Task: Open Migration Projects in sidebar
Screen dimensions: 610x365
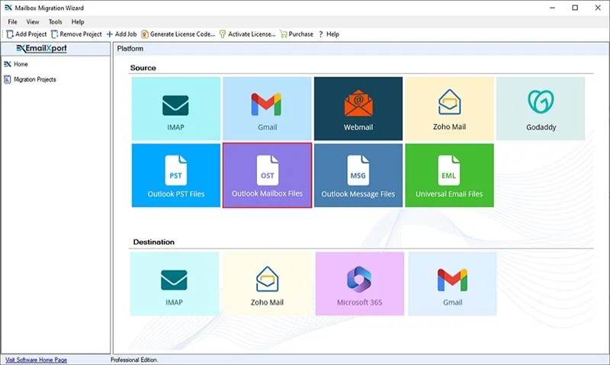Action: click(30, 79)
